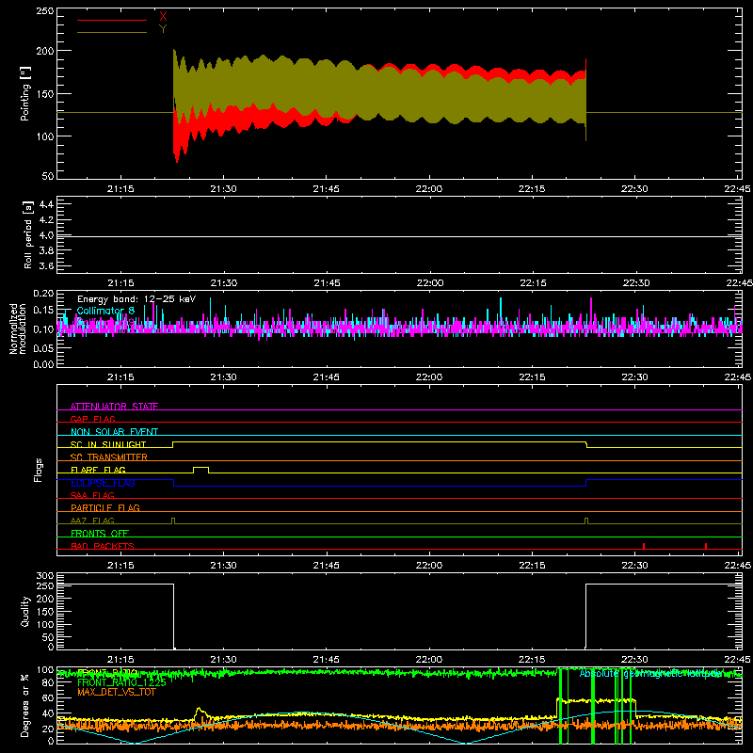Click the NON_SOLAR_EVENT flag label
Image resolution: width=753 pixels, height=753 pixels.
pyautogui.click(x=114, y=432)
